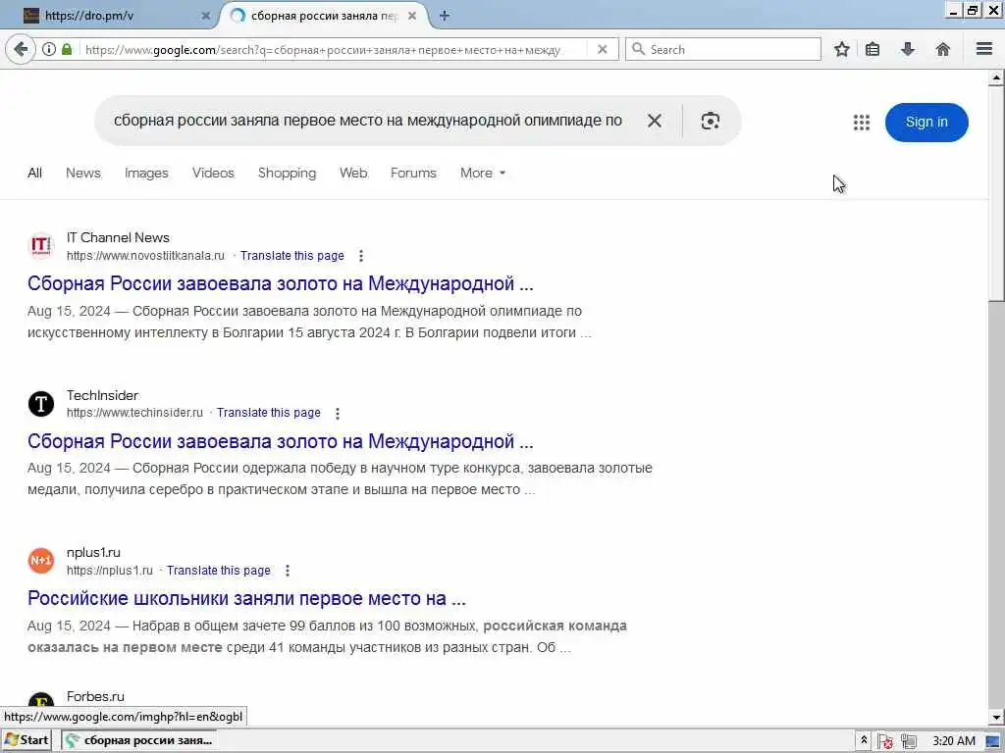Go back using the browser back arrow

coord(21,49)
